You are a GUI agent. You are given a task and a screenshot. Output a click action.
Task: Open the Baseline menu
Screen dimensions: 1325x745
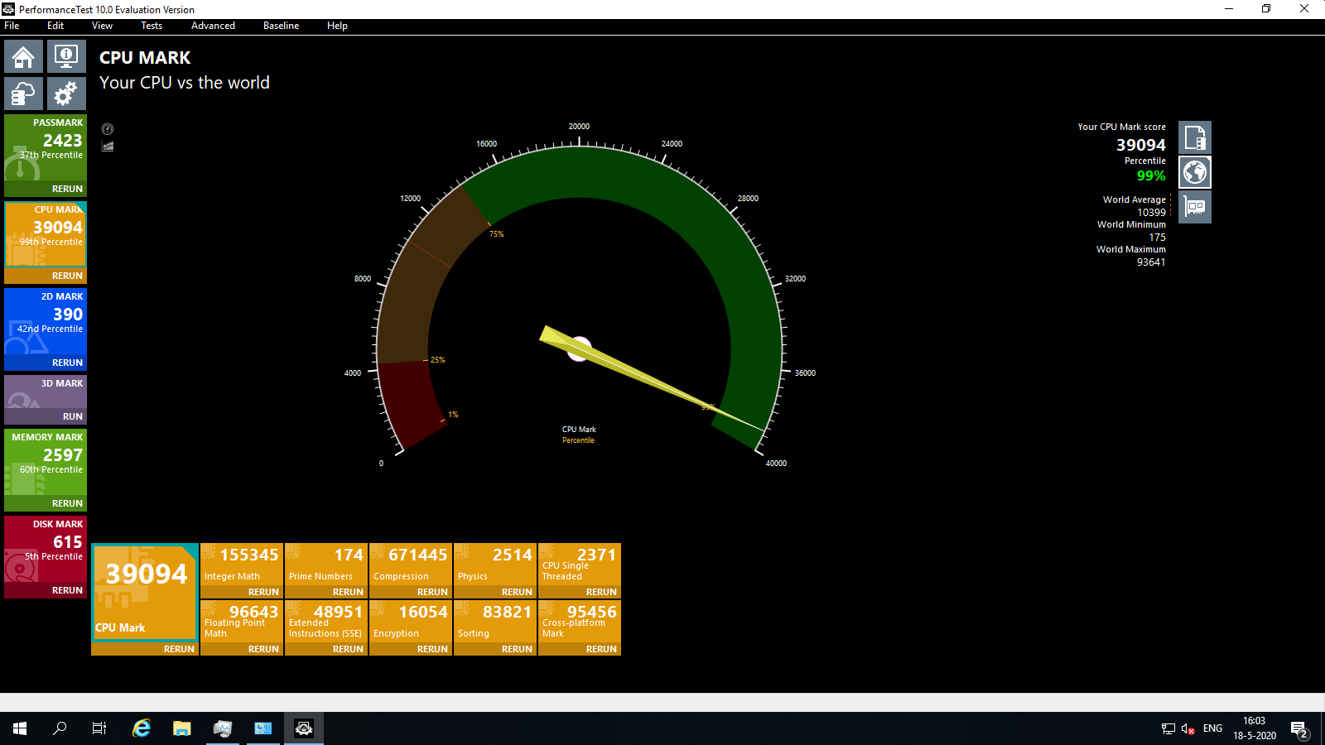[281, 26]
